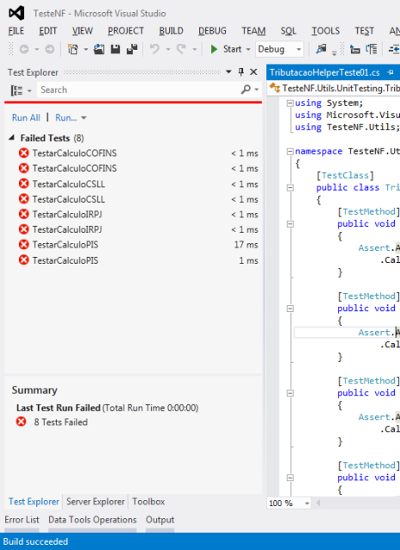Click the Navigate Forward toolbar icon

(x=50, y=49)
